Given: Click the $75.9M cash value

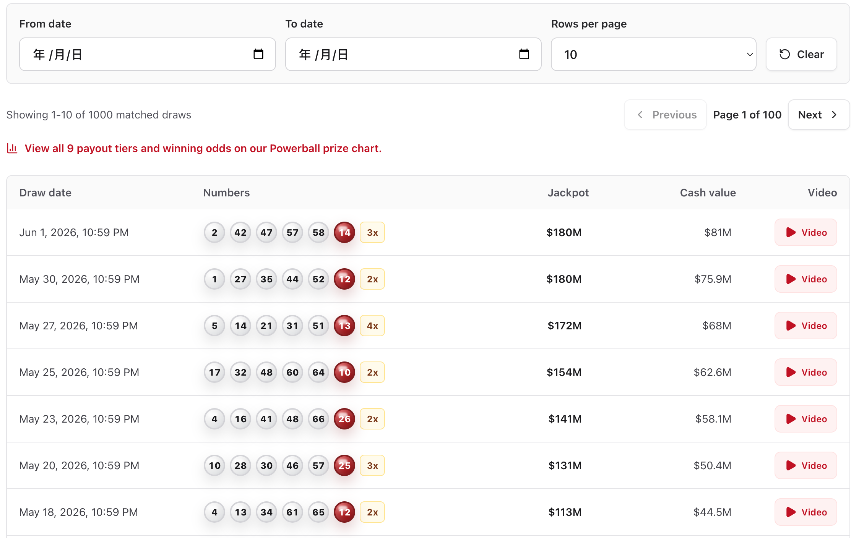Looking at the screenshot, I should (713, 279).
